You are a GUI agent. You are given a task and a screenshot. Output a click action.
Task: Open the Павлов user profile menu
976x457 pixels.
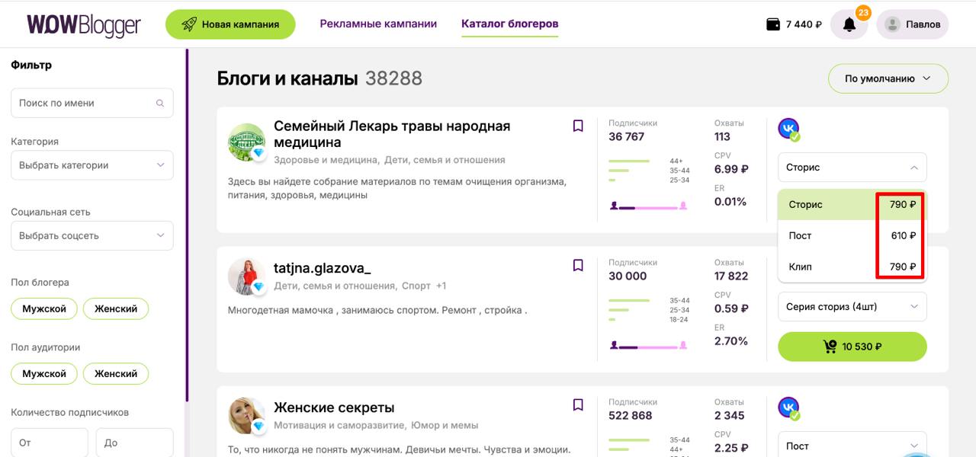912,24
